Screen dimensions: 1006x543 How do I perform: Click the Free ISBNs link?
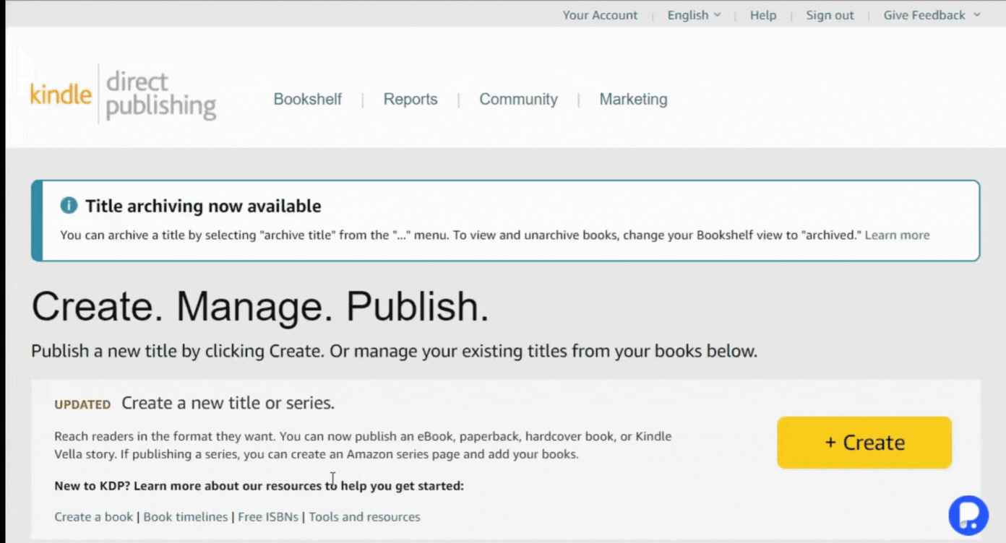[270, 517]
